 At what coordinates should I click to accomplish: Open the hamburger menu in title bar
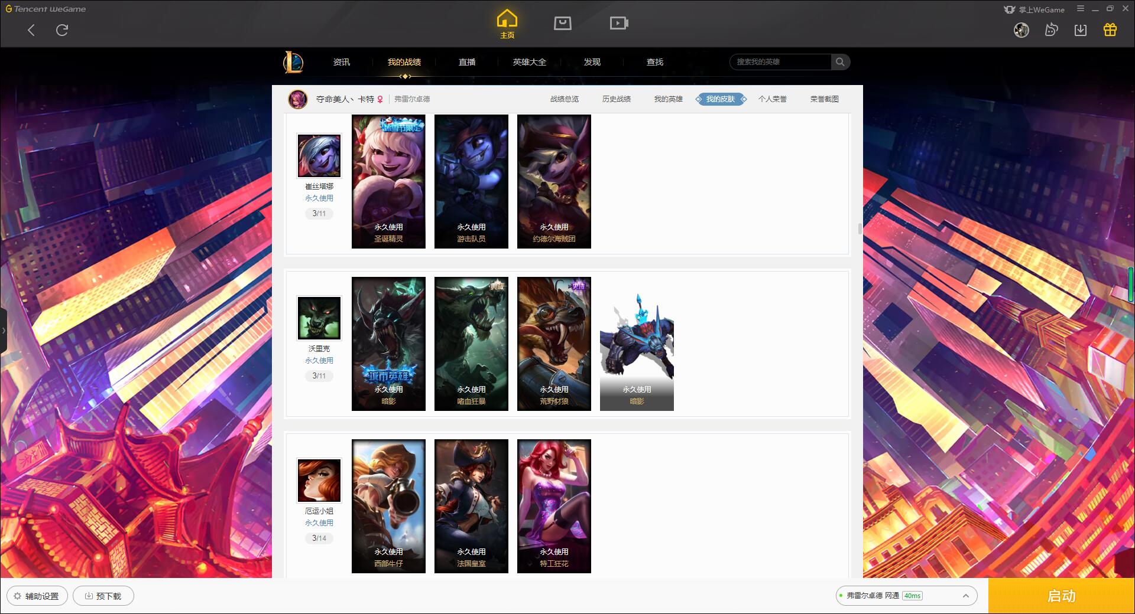[1080, 9]
